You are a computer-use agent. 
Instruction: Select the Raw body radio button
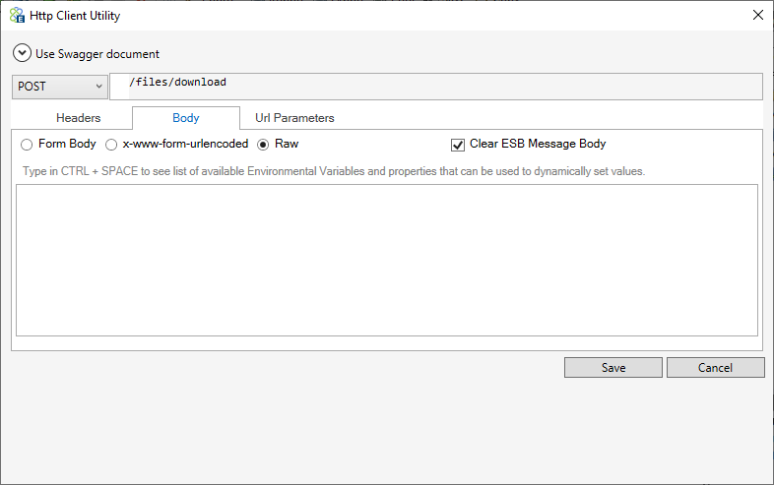263,144
